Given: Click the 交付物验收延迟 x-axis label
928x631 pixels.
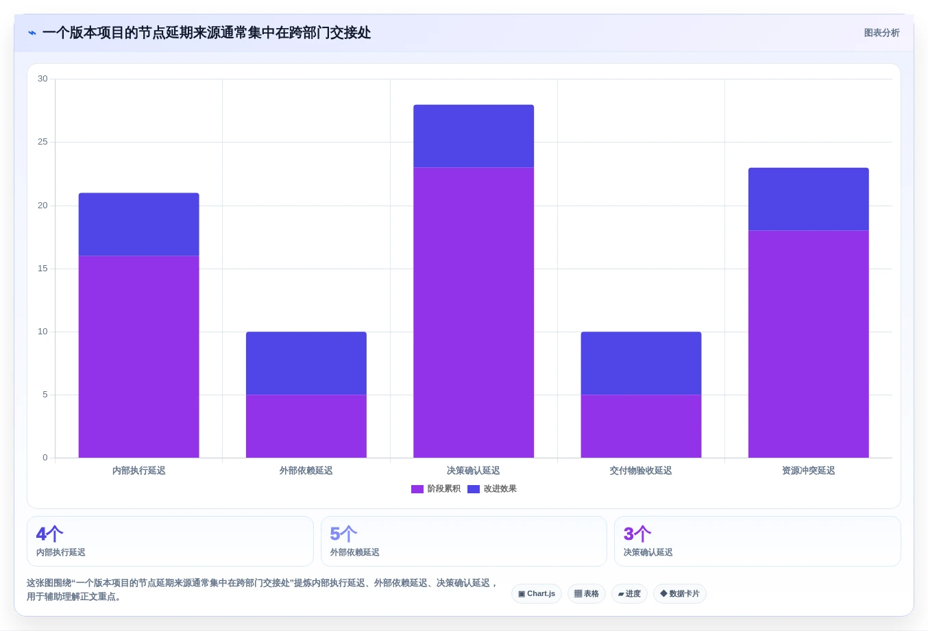Looking at the screenshot, I should point(641,471).
